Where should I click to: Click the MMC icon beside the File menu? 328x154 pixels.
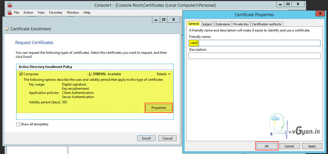click(9, 13)
